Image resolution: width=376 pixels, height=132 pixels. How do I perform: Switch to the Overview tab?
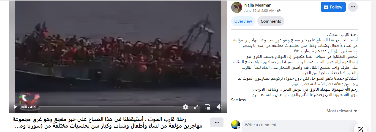243,21
